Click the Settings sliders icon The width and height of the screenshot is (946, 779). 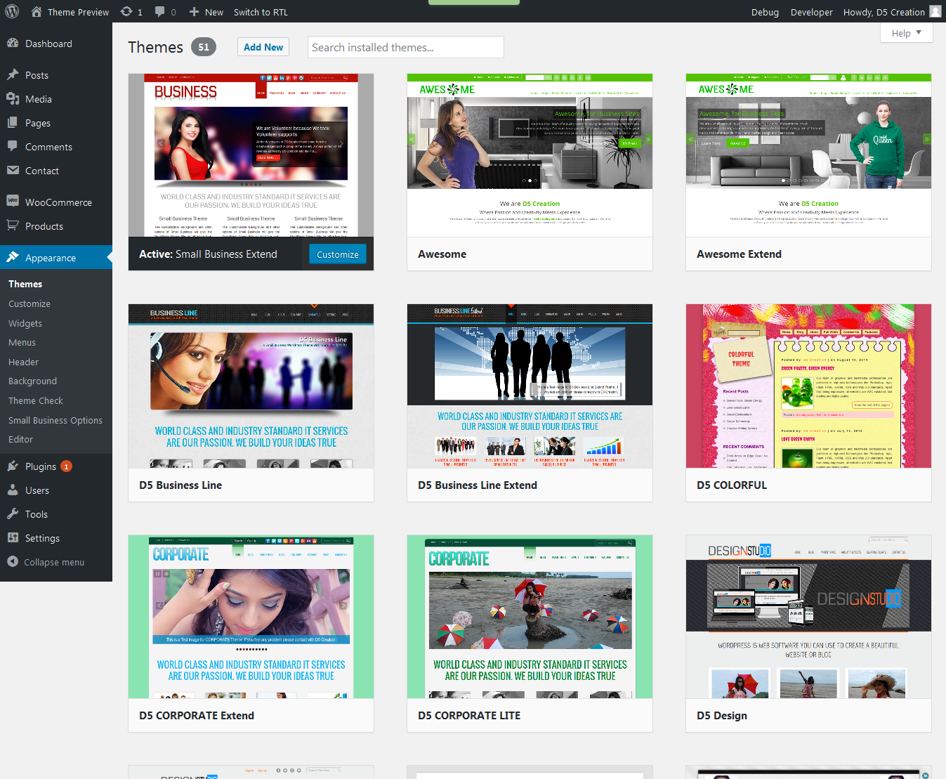click(x=13, y=537)
